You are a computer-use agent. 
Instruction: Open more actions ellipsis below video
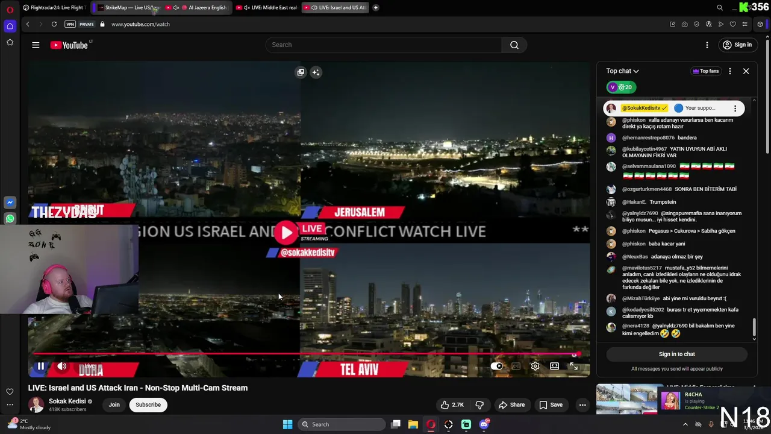point(582,404)
